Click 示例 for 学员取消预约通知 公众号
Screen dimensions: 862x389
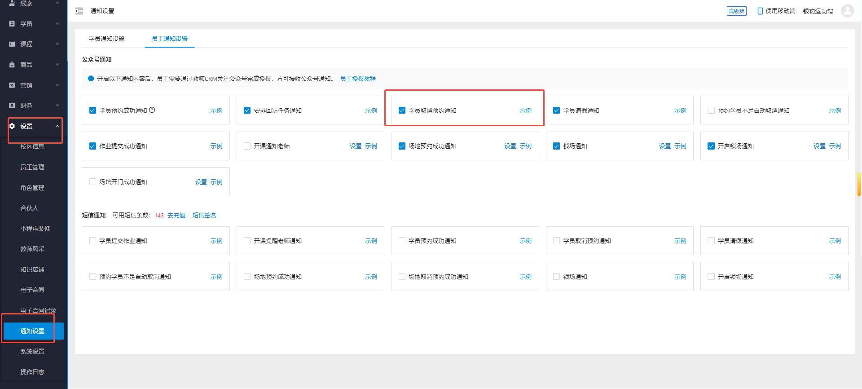tap(525, 111)
